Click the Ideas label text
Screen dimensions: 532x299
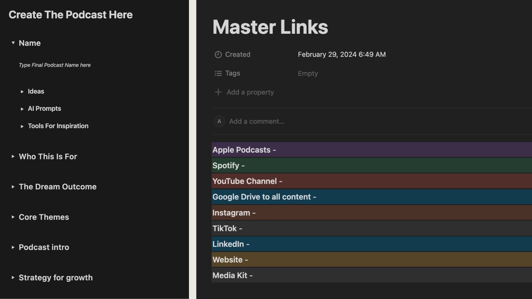36,91
